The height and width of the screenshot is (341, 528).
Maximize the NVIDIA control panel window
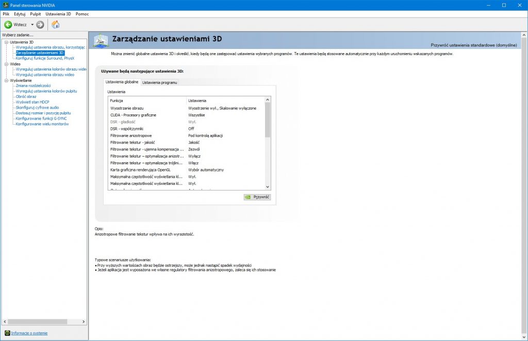[x=504, y=5]
